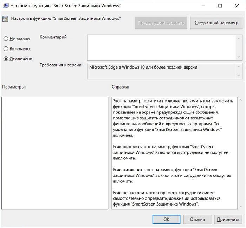
Task: Click the policy setting icon beside heading
Action: [x=5, y=19]
